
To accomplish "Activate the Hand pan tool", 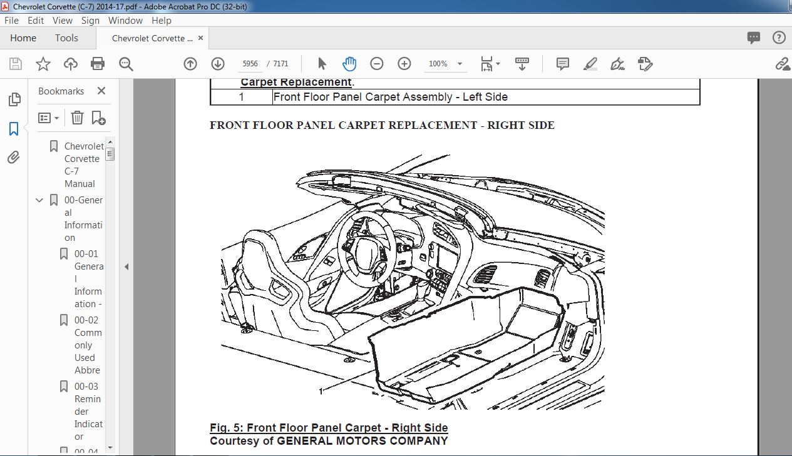I will pos(349,64).
